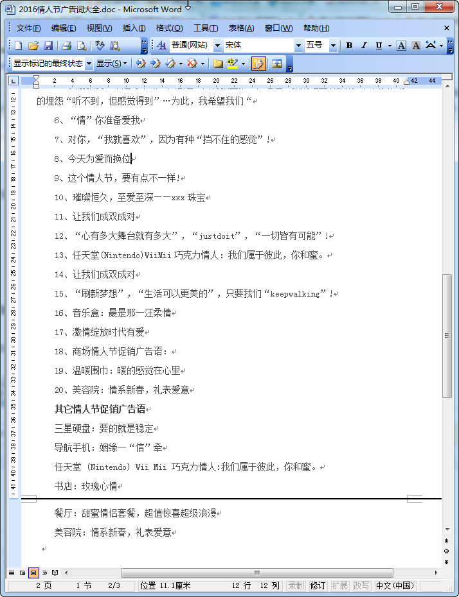
Task: Switch to Print Layout view
Action: [x=33, y=572]
